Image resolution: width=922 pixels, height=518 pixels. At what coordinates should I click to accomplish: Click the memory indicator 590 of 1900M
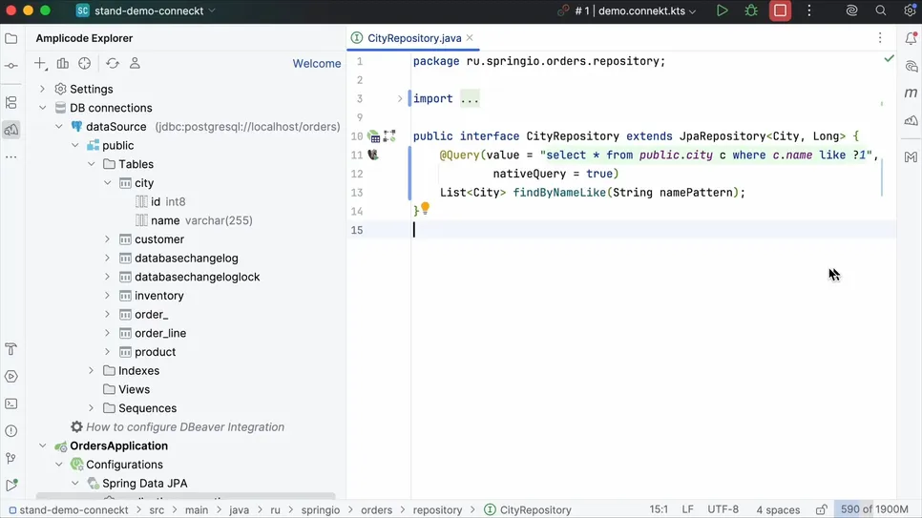(874, 509)
